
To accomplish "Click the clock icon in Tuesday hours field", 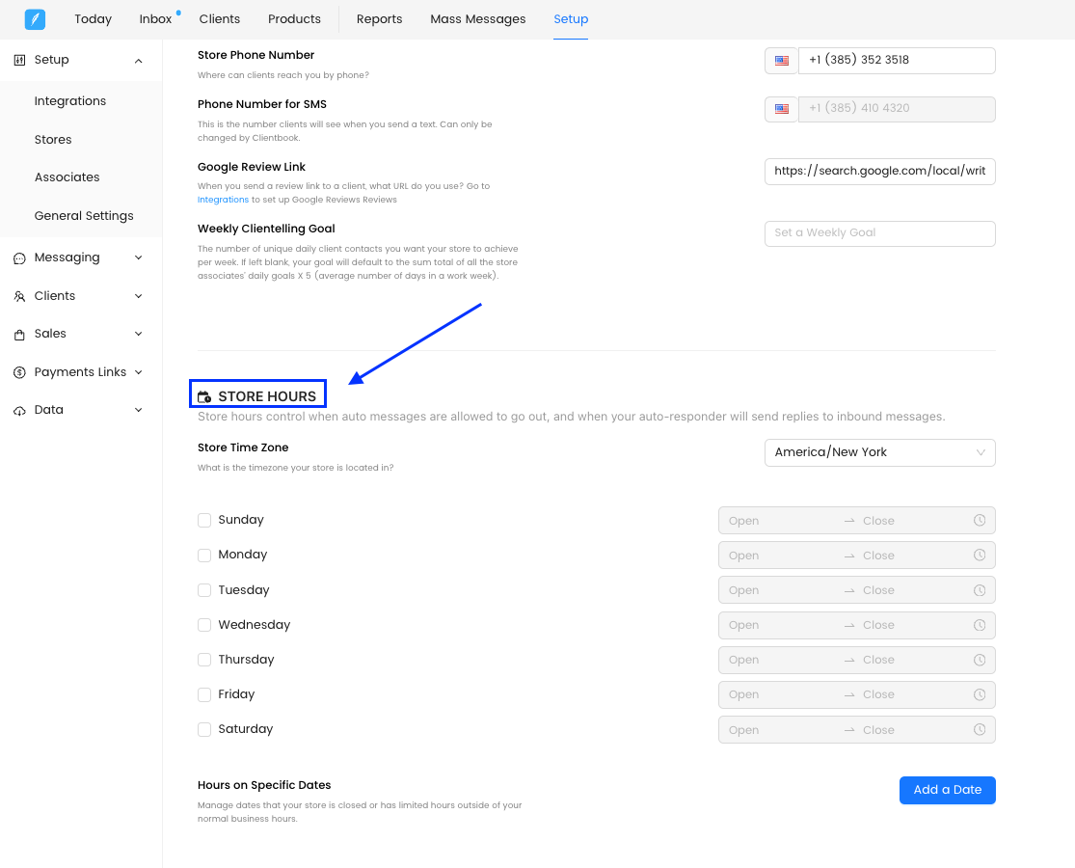I will coord(980,590).
